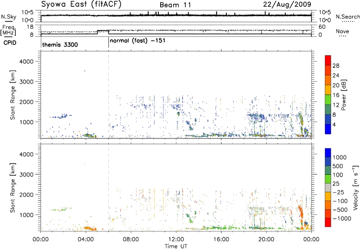Click the blue top velocity colorbar segment
Screen dimensions: 360x249
coord(328,153)
